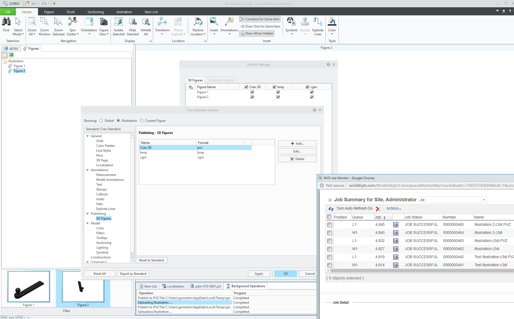Pick the Spin Center tool
The image size is (514, 319).
(x=73, y=22)
